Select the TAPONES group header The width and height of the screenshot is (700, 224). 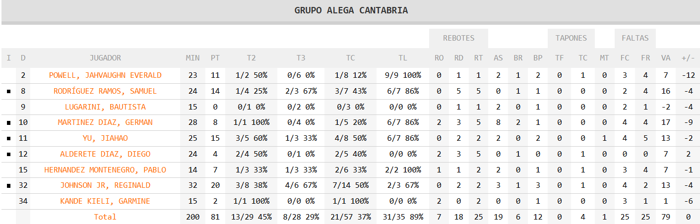coord(571,38)
